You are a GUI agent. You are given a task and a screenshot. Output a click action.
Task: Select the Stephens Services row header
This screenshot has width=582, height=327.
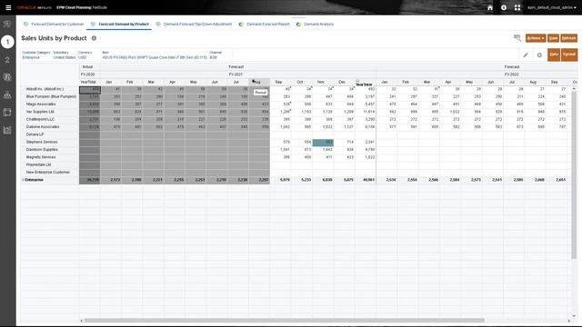(x=50, y=142)
